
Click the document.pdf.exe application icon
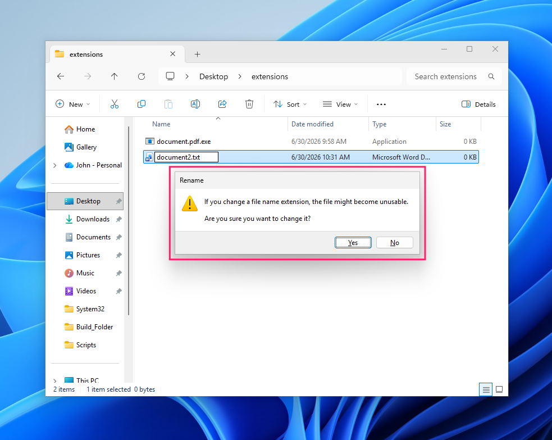[x=149, y=141]
